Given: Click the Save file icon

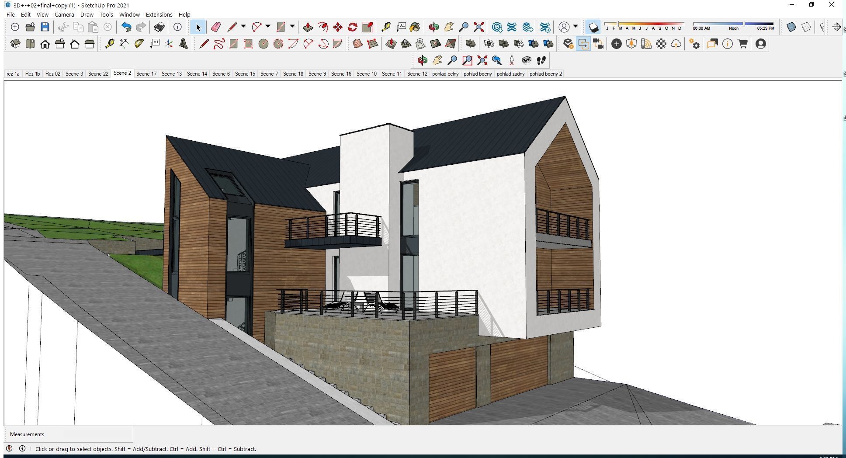Looking at the screenshot, I should (45, 27).
